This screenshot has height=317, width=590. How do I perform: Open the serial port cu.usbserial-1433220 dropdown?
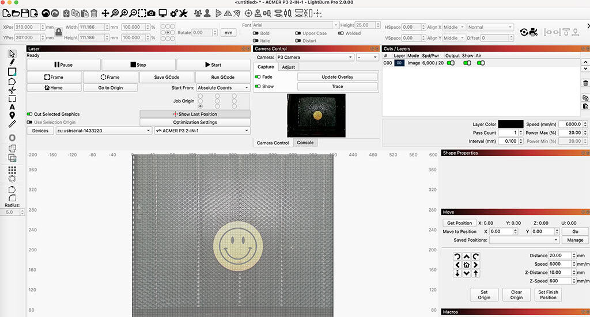(104, 131)
